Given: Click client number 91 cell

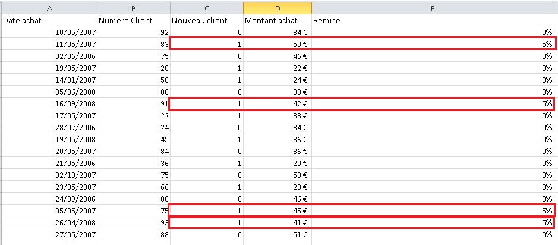Looking at the screenshot, I should click(x=134, y=103).
